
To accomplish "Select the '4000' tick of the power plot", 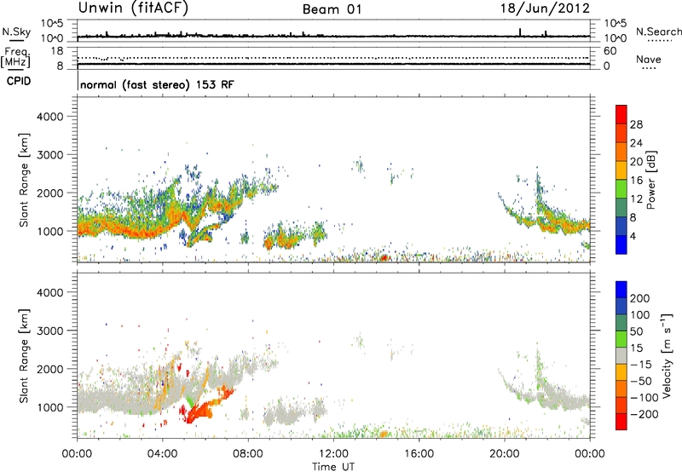I will tap(50, 117).
